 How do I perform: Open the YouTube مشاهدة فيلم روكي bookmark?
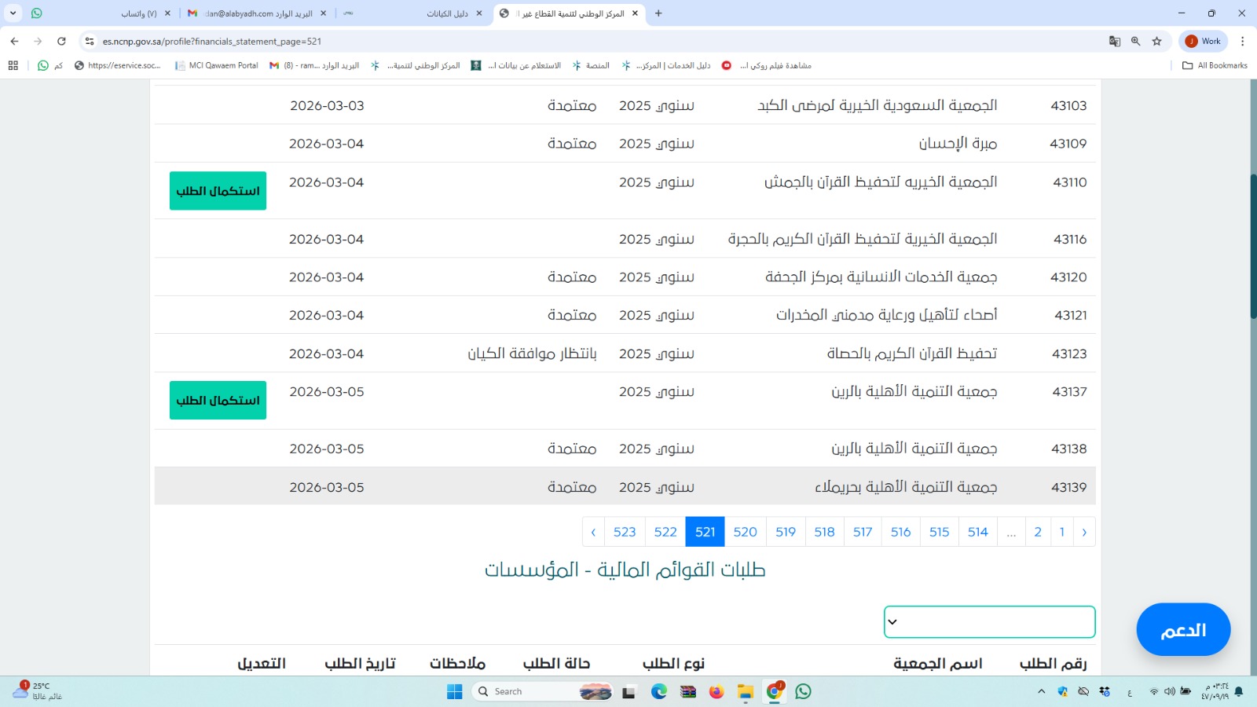click(x=767, y=65)
